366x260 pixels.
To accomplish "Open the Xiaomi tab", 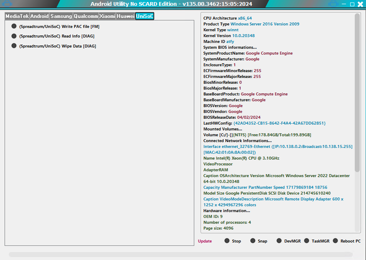I will [x=107, y=16].
